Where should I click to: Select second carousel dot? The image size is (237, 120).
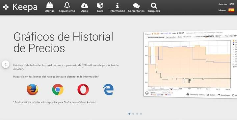(133, 114)
